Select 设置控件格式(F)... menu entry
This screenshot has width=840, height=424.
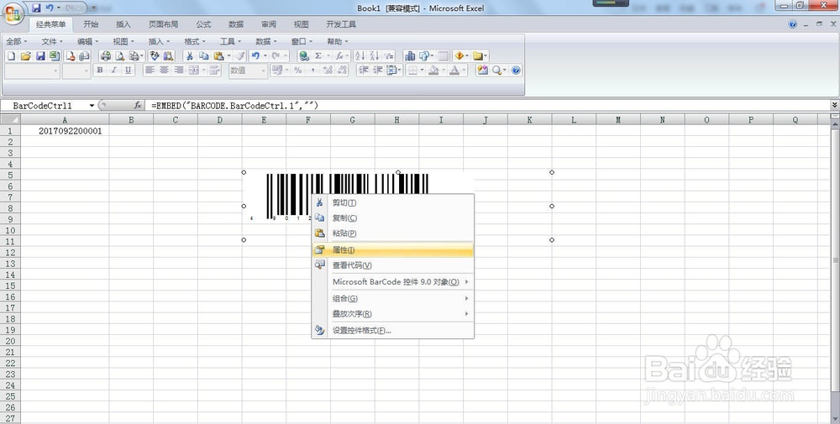(392, 331)
